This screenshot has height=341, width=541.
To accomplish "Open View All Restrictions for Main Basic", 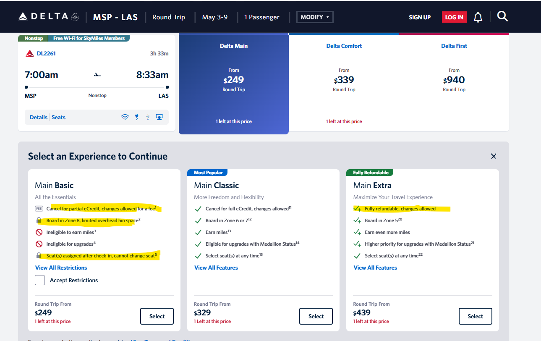I will [61, 268].
